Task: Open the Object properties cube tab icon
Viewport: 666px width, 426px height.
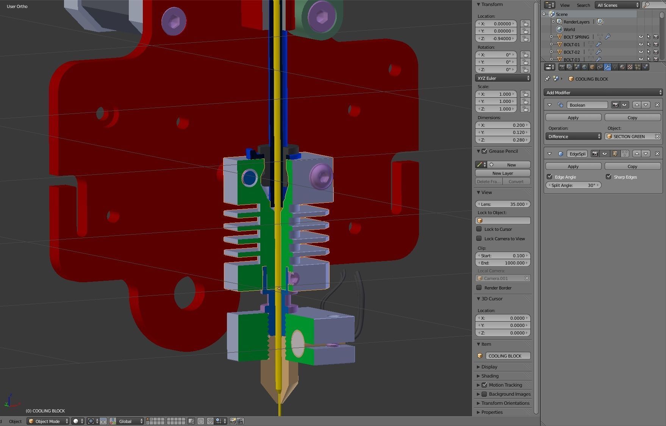Action: point(592,67)
